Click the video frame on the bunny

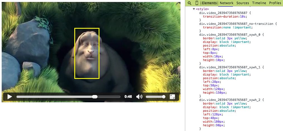click(x=87, y=53)
